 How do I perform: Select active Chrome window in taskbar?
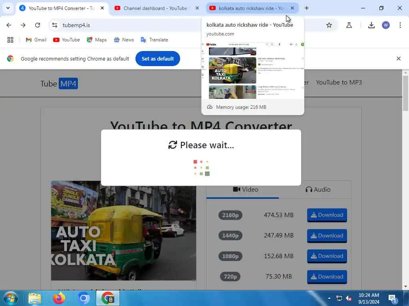click(108, 298)
